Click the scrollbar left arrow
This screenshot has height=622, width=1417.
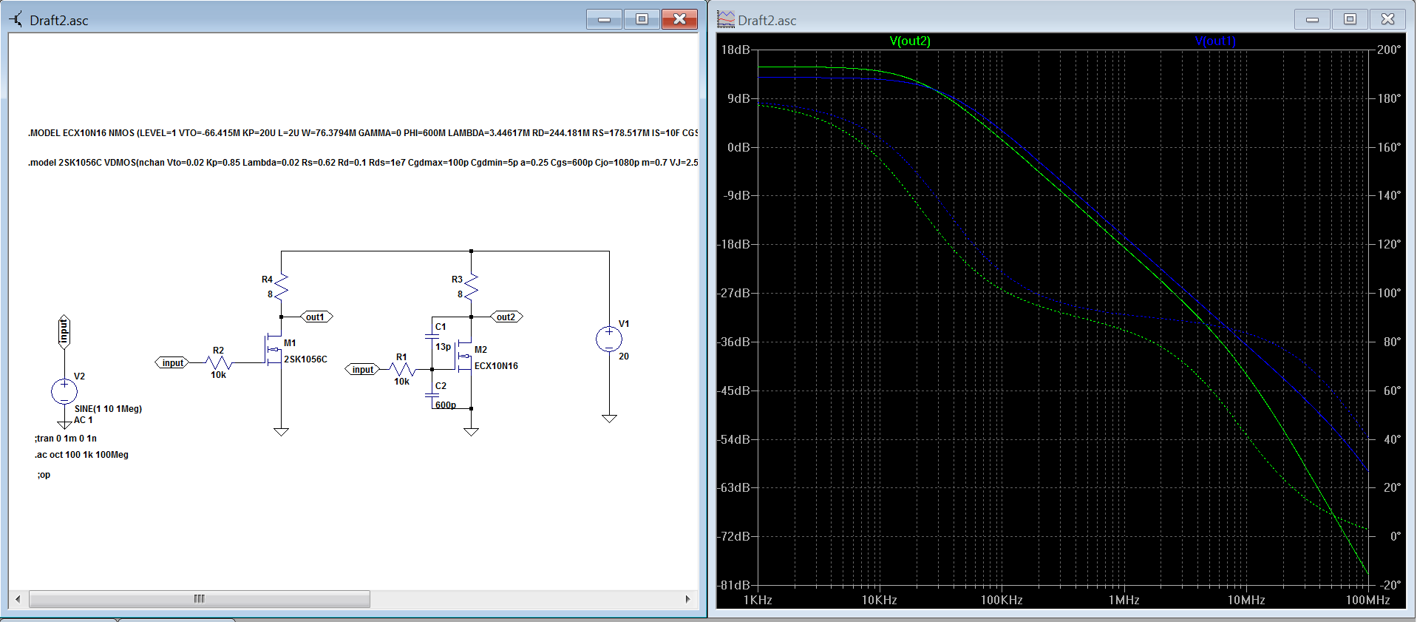pos(18,599)
